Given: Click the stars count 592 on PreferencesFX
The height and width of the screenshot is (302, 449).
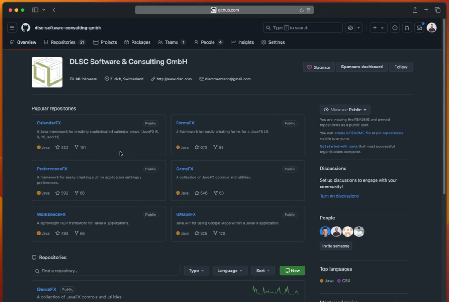Looking at the screenshot, I should point(62,193).
